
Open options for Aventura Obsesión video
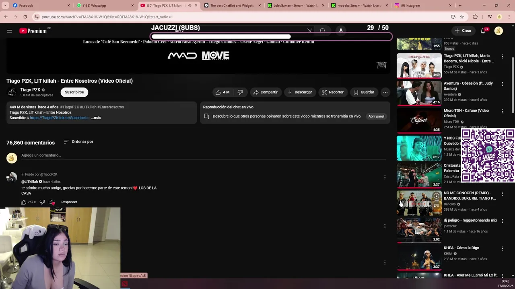502,84
